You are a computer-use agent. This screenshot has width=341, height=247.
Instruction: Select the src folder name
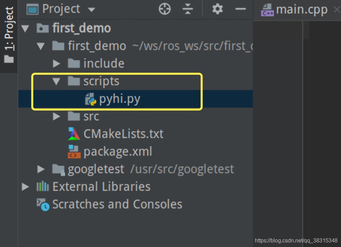click(91, 117)
